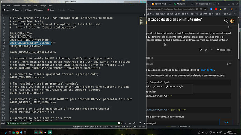Click the forum search magnifier icon

(x=226, y=21)
